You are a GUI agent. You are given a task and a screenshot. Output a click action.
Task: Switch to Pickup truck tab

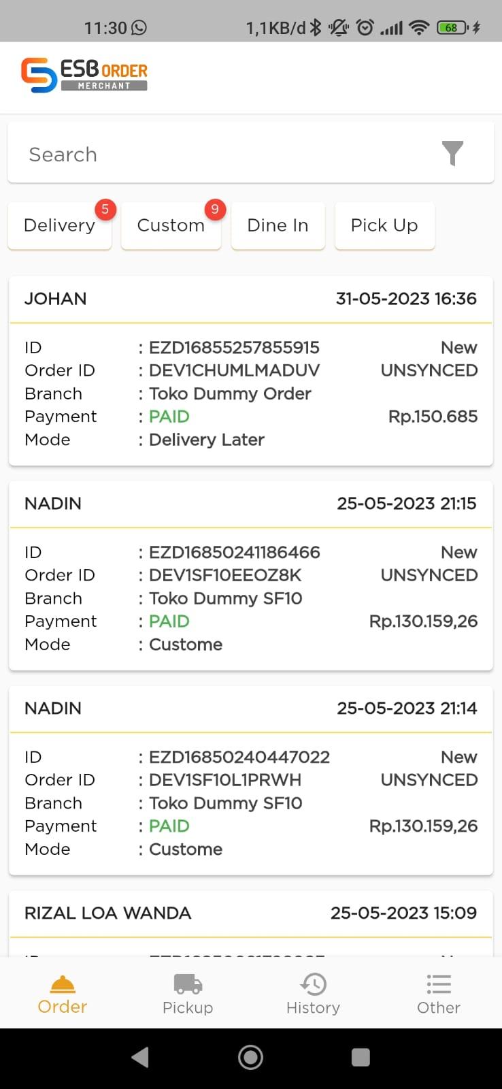tap(188, 994)
